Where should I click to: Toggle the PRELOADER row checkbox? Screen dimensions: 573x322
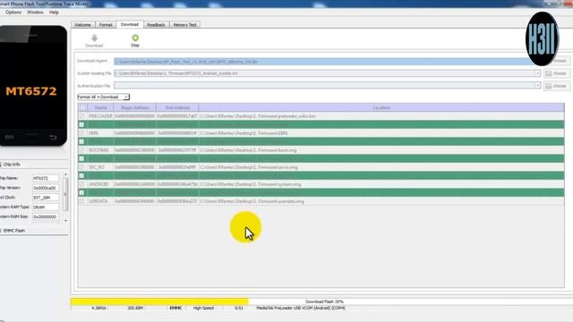click(x=81, y=116)
